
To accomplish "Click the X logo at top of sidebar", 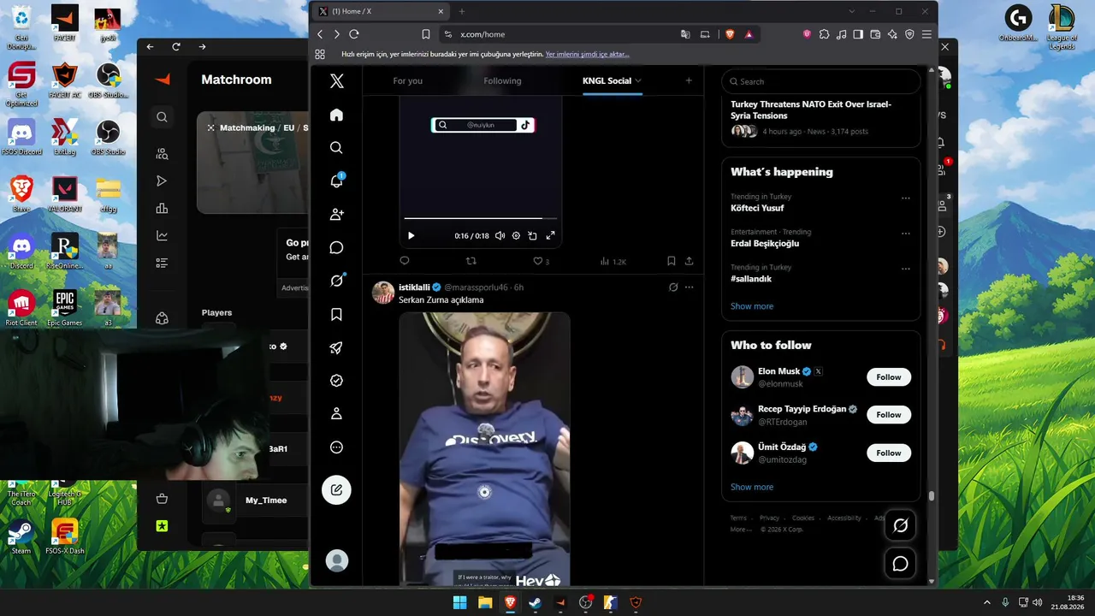I will [x=336, y=81].
